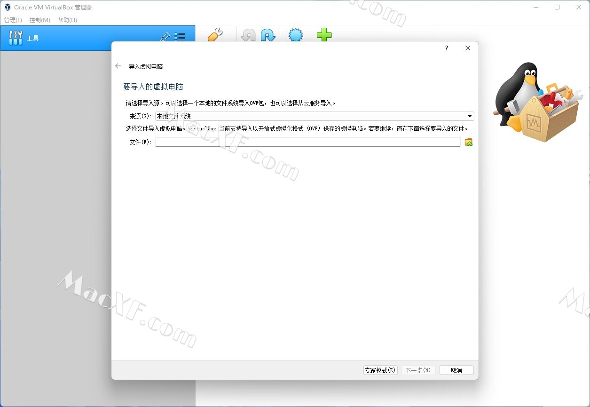
Task: Click the New machine blue starburst icon
Action: tap(296, 35)
